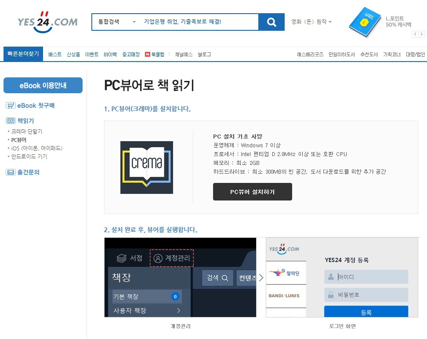Open the 이벤트 tab
Viewport: 427px width, 339px height.
pos(92,55)
